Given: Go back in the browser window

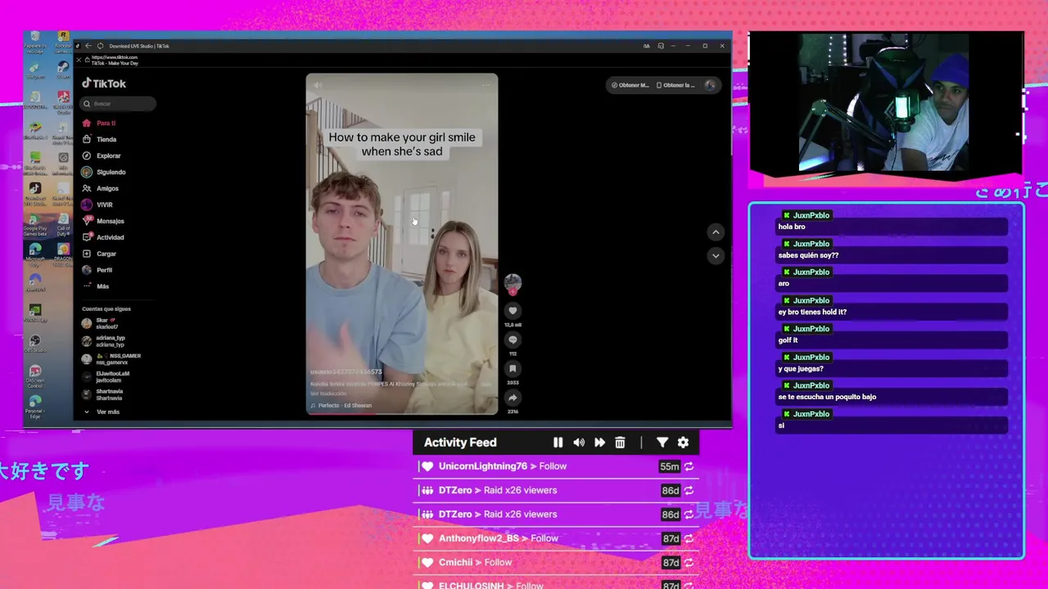Looking at the screenshot, I should tap(88, 46).
